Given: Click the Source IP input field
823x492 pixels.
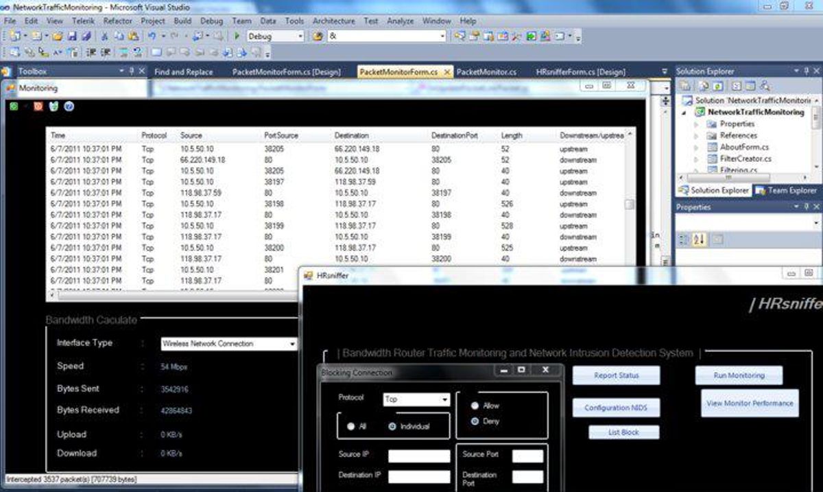Looking at the screenshot, I should [x=419, y=456].
